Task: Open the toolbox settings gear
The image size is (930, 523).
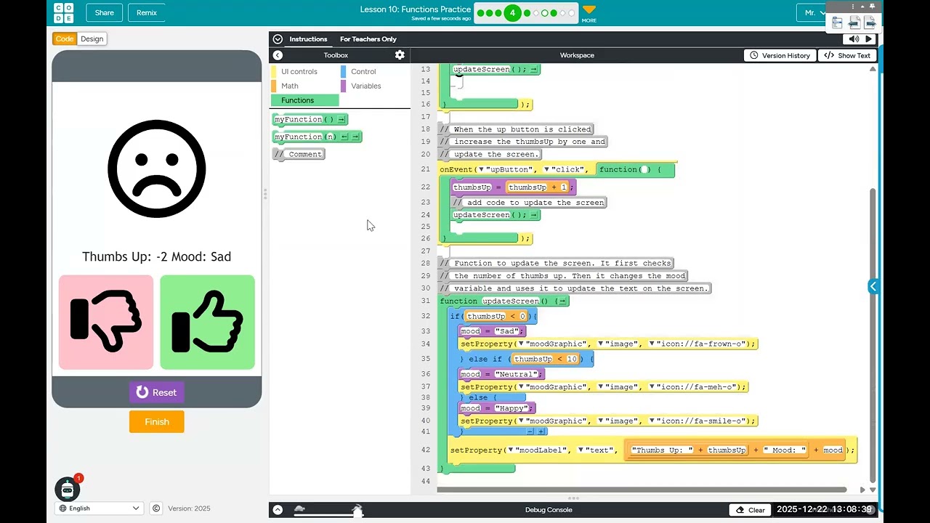Action: [x=400, y=55]
